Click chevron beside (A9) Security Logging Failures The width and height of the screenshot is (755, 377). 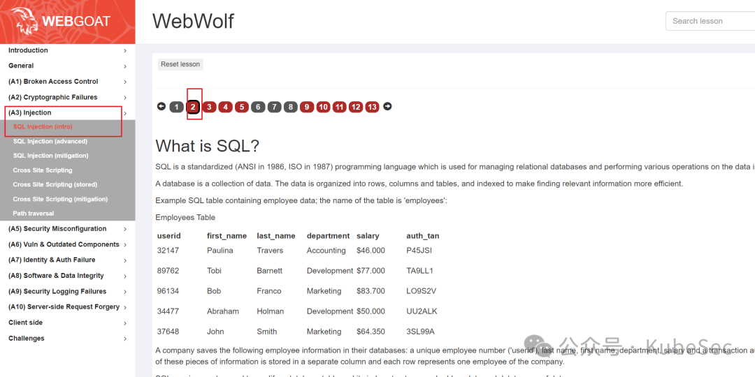pos(125,292)
